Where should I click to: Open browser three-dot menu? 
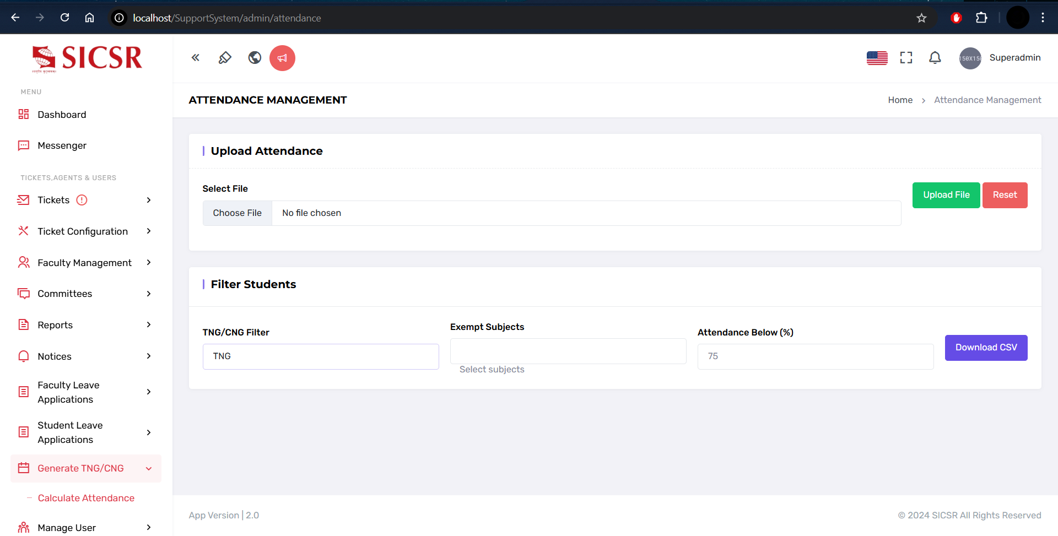[1043, 18]
